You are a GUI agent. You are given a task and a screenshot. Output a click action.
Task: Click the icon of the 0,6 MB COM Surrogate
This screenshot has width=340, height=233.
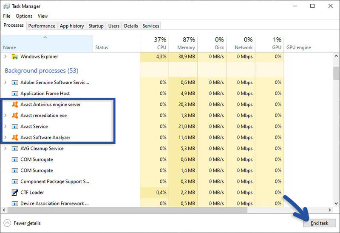15,160
